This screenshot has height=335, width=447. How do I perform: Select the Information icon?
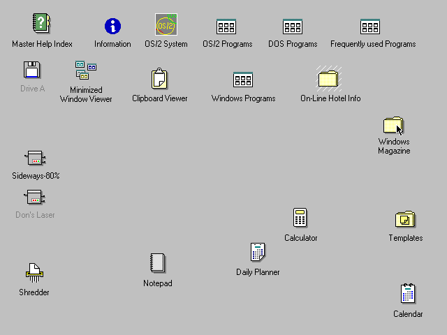pos(112,27)
